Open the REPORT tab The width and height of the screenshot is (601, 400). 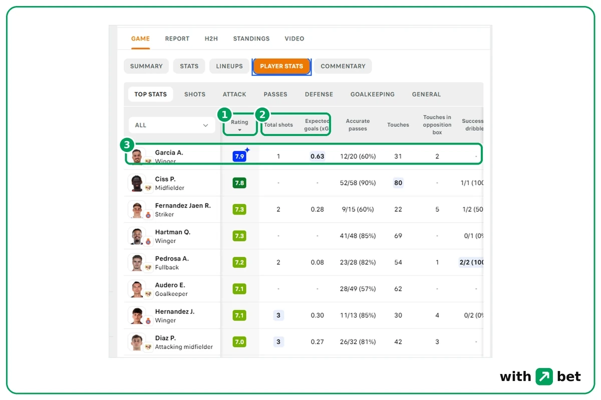[x=177, y=38]
